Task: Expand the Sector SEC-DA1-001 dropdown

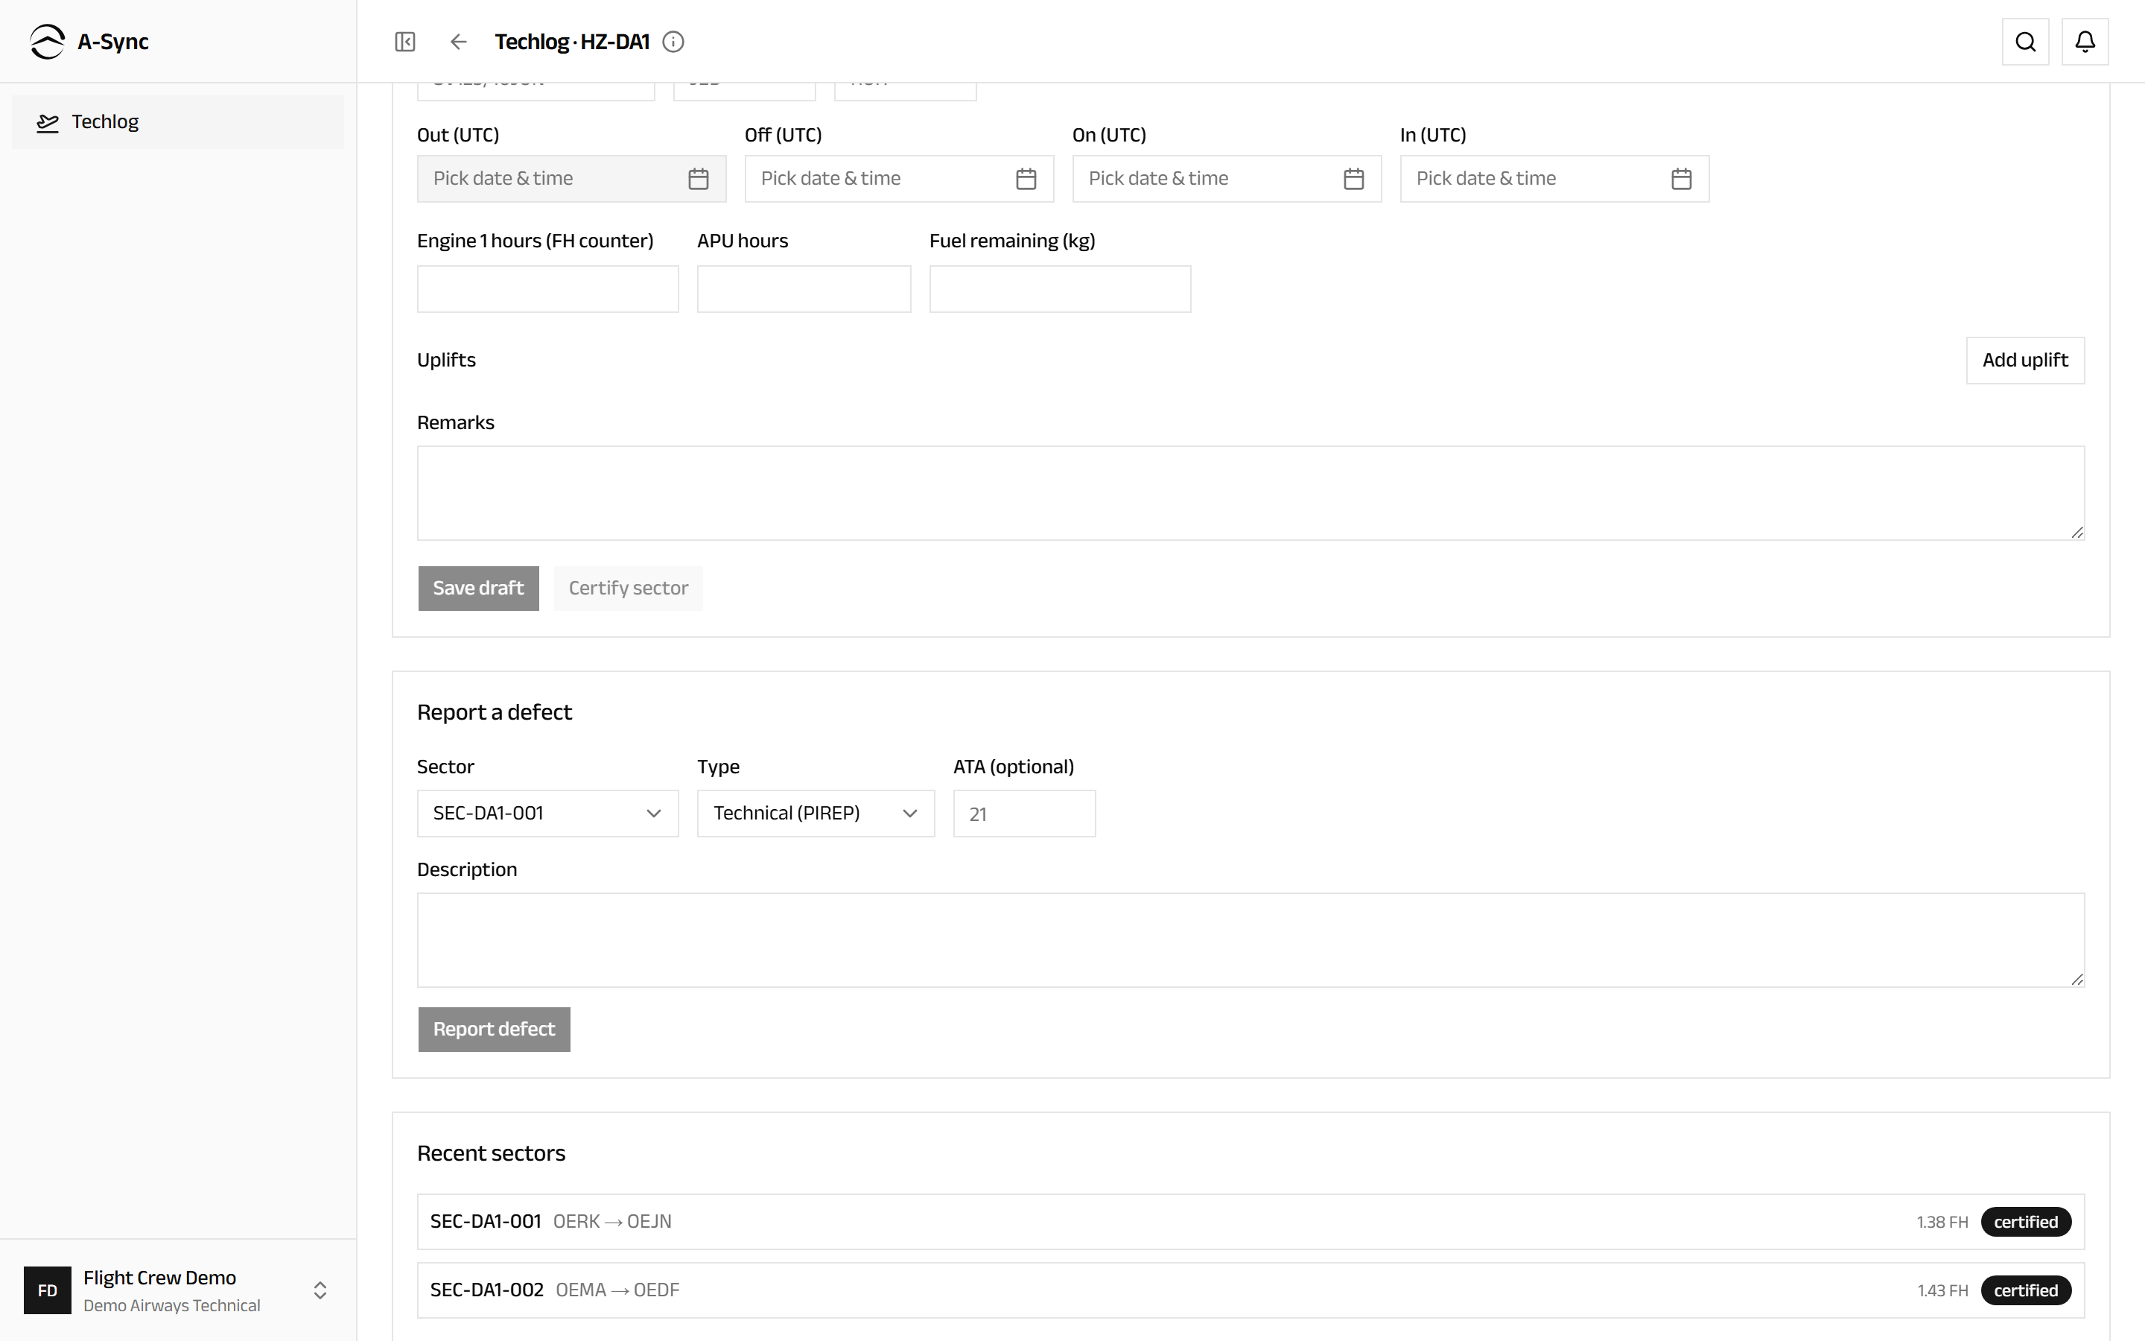Action: click(547, 814)
